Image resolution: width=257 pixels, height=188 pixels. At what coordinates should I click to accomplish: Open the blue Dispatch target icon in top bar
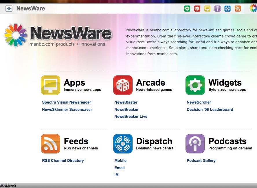tap(227, 8)
